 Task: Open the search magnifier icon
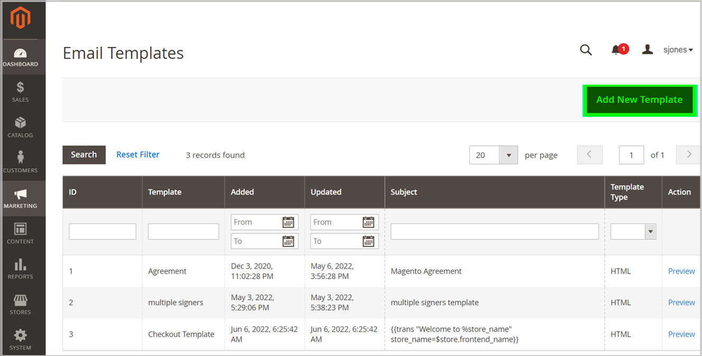point(586,50)
